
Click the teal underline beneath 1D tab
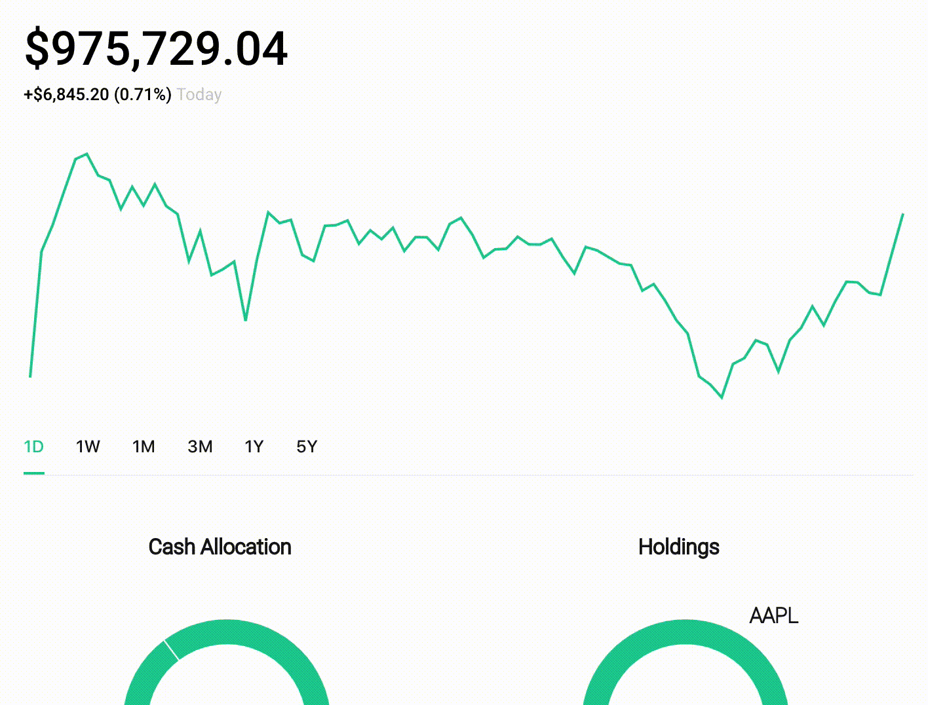(x=33, y=473)
